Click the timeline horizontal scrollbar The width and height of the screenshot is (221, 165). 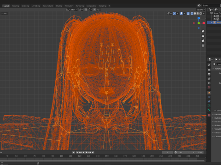(102, 160)
